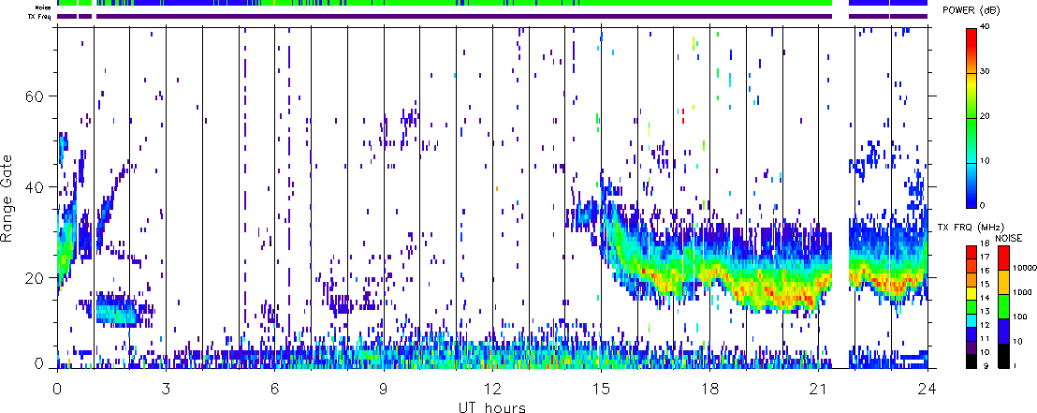Click the purple TX Freq bar after the 22 UT data gap
The height and width of the screenshot is (413, 1037).
click(x=888, y=17)
